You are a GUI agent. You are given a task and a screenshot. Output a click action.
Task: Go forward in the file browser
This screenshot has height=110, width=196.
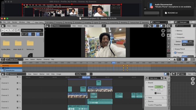(6, 30)
